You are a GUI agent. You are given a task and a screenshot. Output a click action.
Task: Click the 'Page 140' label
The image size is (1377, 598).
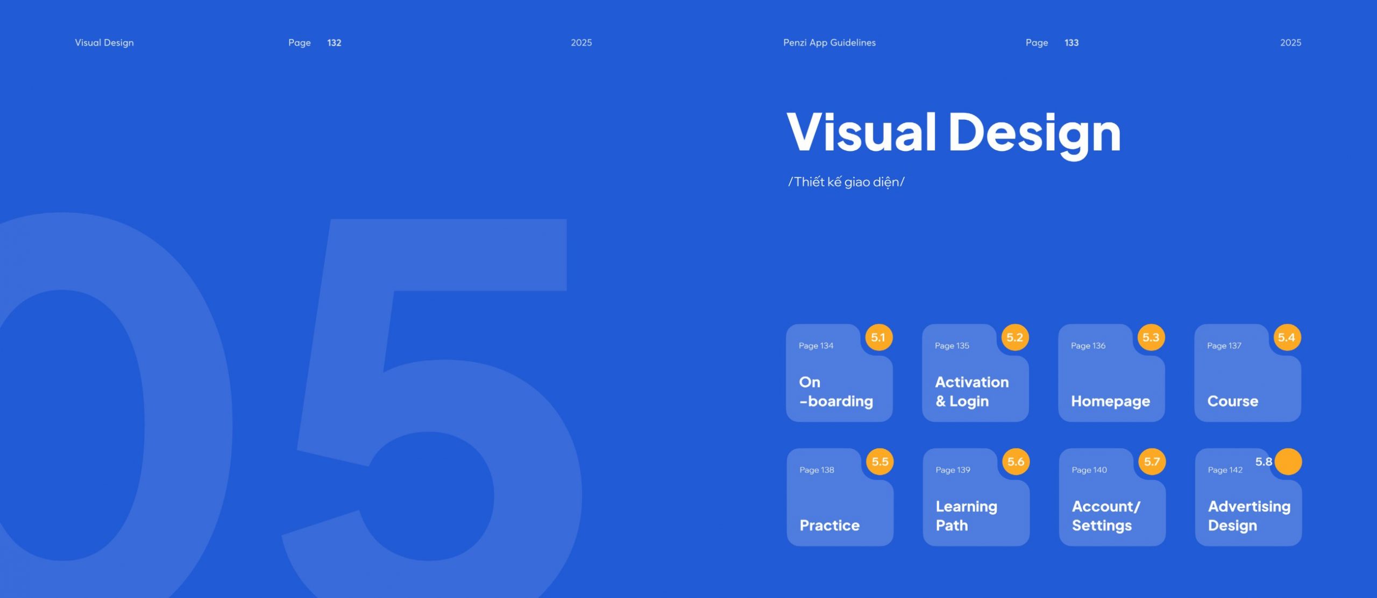pos(1089,470)
